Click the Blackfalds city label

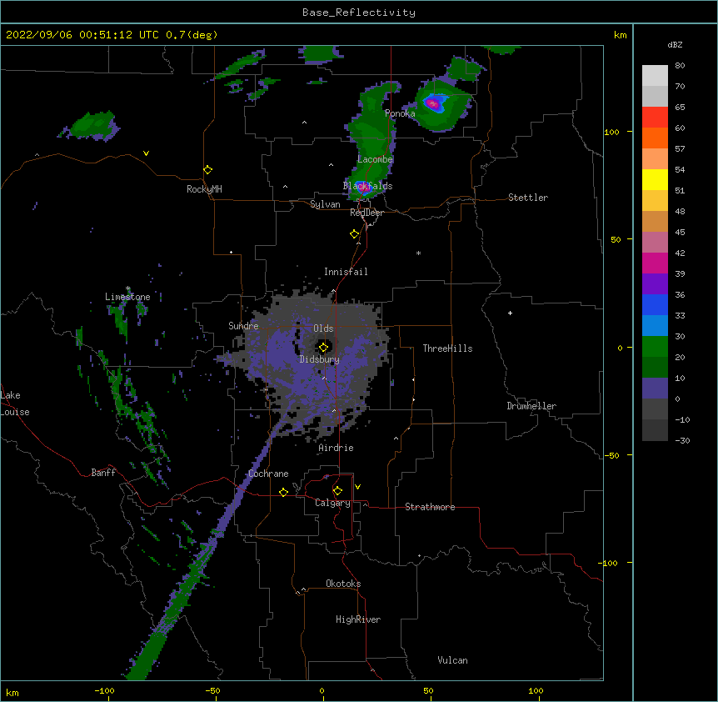(x=367, y=186)
